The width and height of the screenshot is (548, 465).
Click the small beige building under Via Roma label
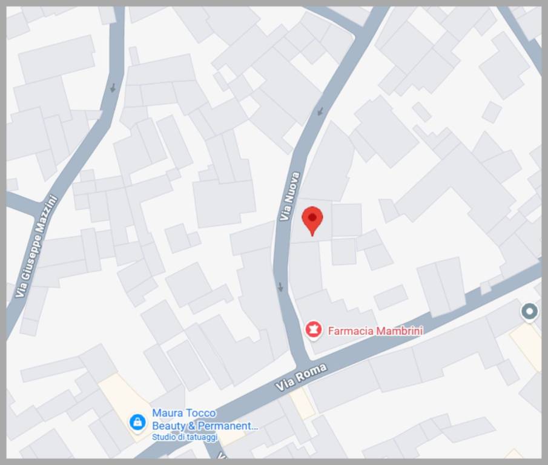pos(302,403)
